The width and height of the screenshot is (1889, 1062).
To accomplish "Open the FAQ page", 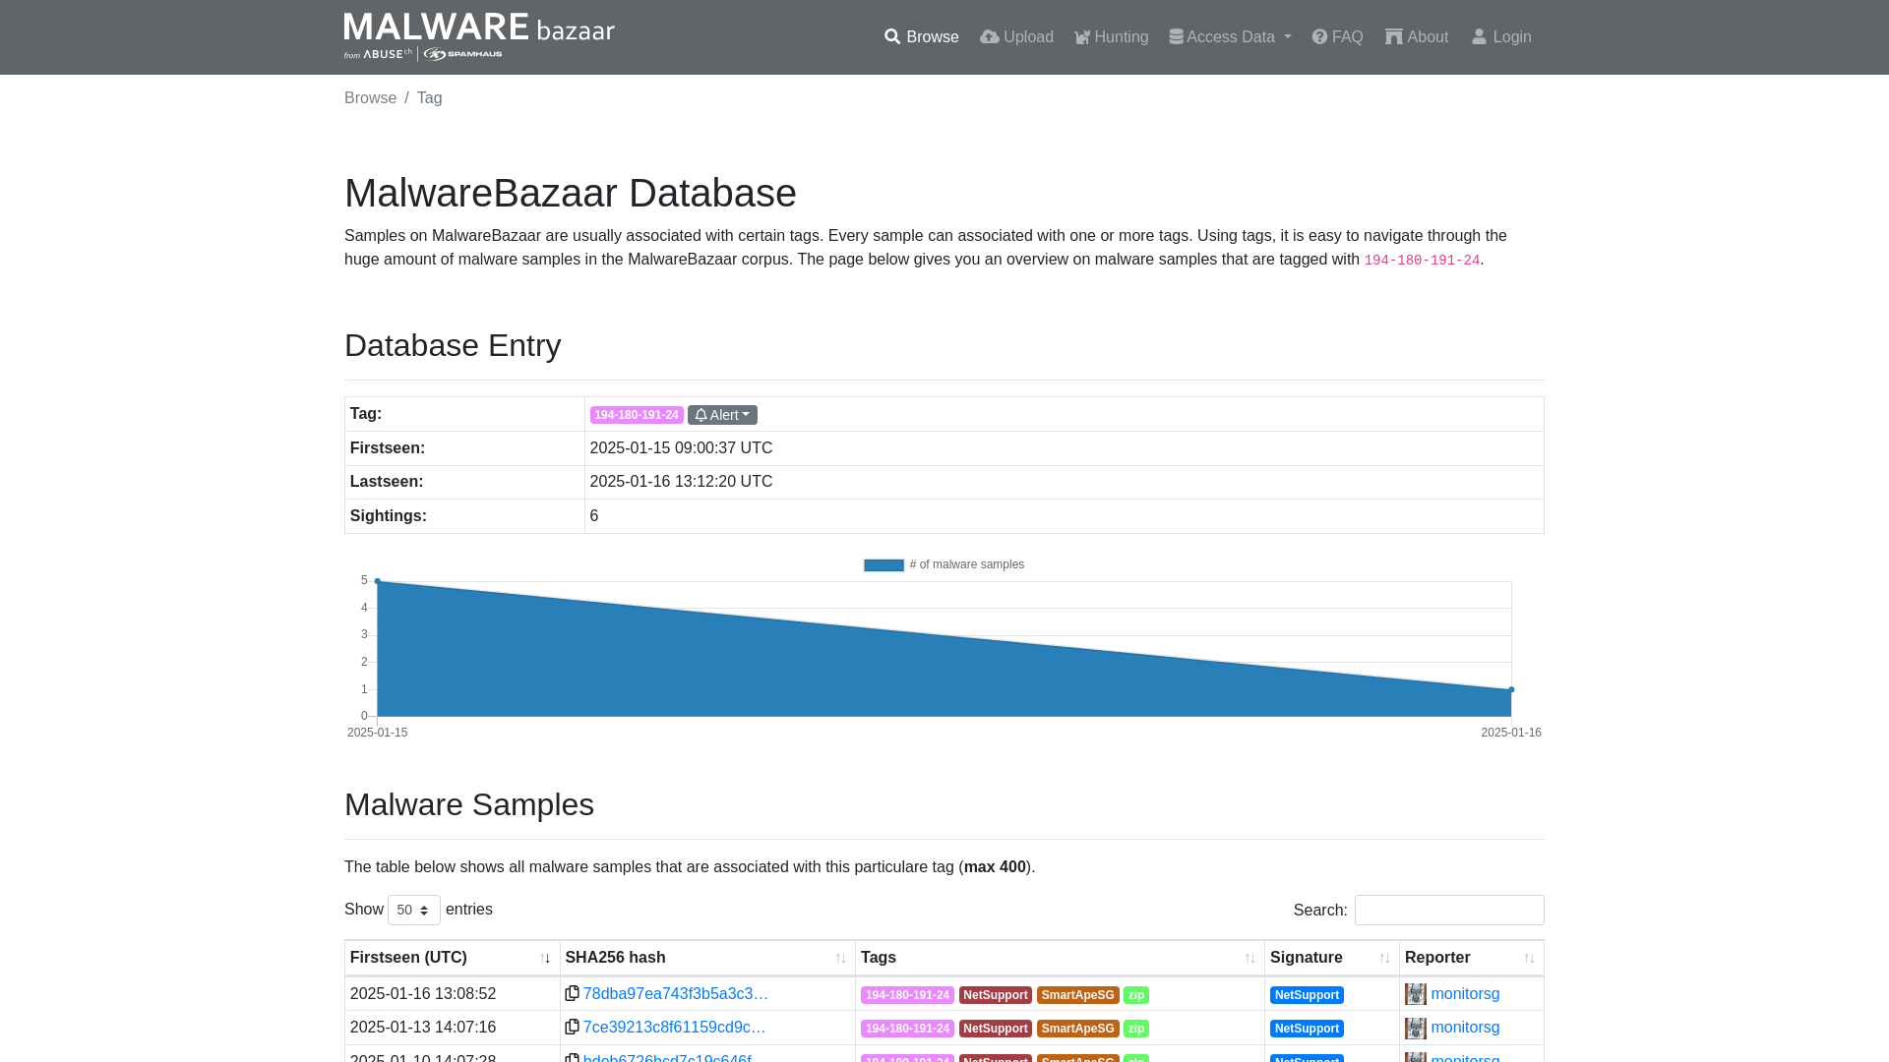I will [1337, 37].
